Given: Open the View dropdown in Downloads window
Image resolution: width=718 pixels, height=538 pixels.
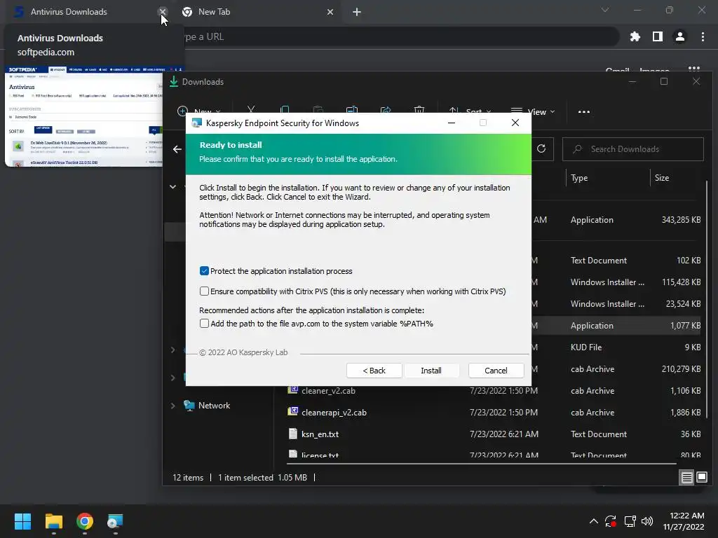Looking at the screenshot, I should (533, 111).
